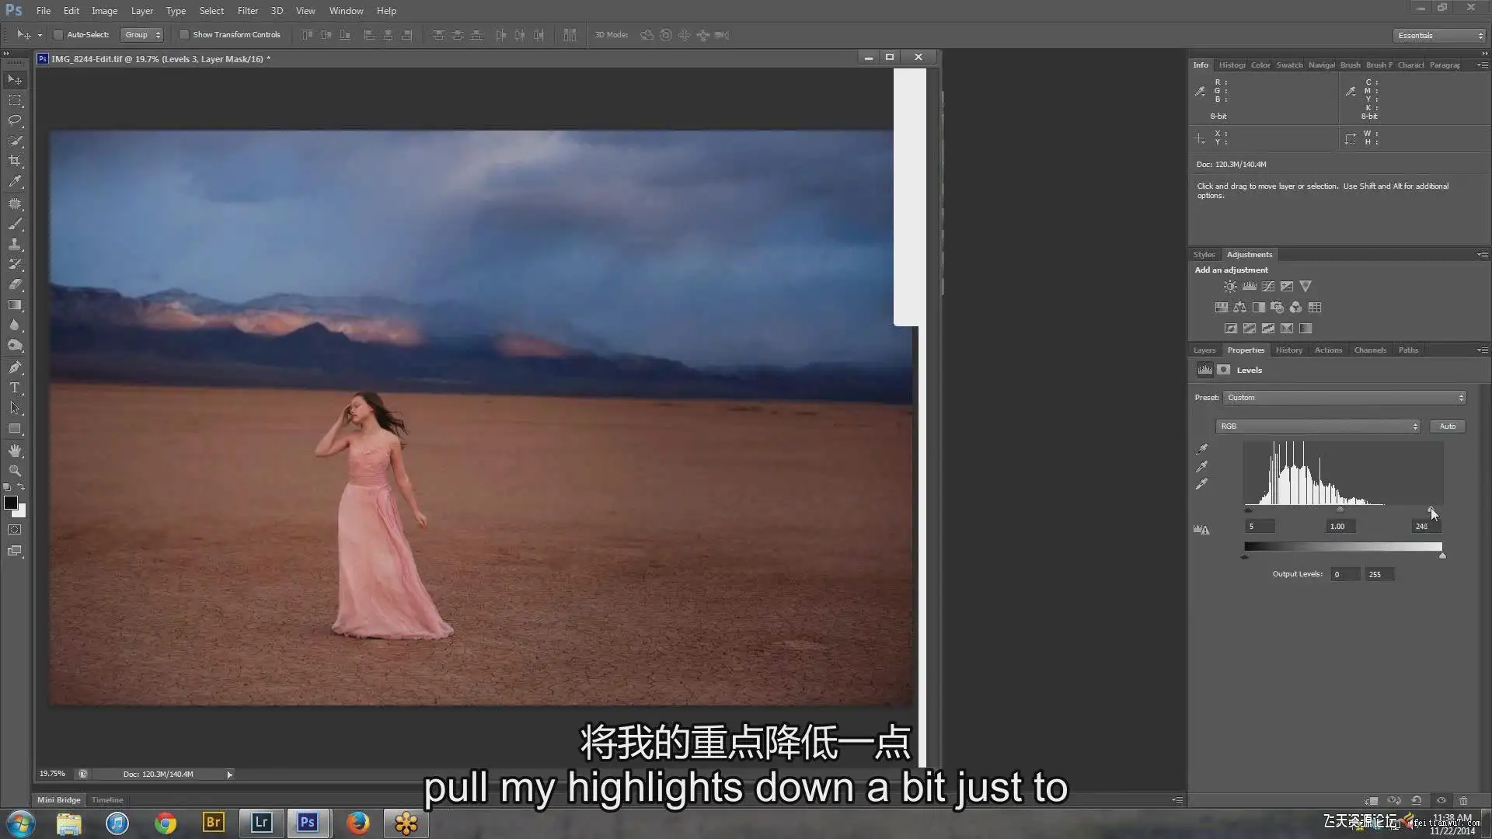Switch to the Layers tab
The width and height of the screenshot is (1492, 839).
tap(1204, 350)
